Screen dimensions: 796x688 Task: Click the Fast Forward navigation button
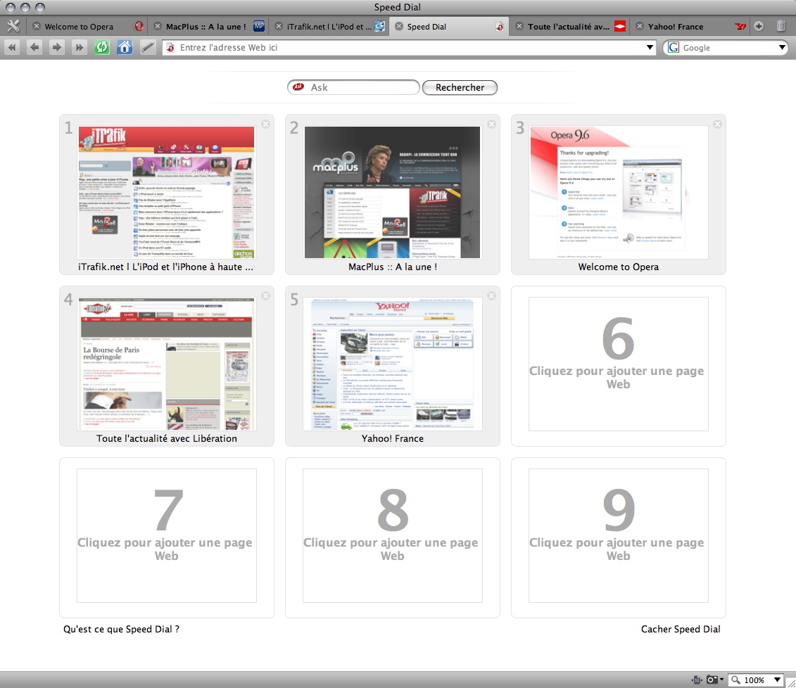pyautogui.click(x=80, y=48)
